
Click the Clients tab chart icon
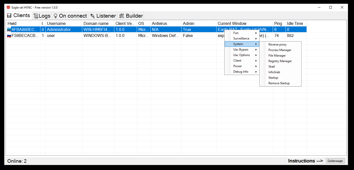[x=9, y=16]
